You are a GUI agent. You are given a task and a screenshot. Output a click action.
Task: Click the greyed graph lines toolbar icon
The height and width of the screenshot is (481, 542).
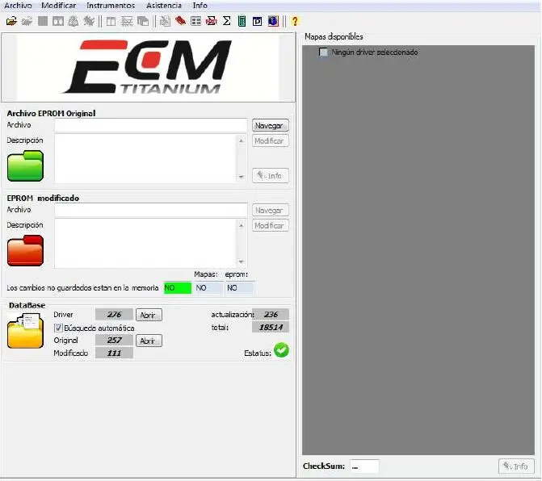[127, 22]
